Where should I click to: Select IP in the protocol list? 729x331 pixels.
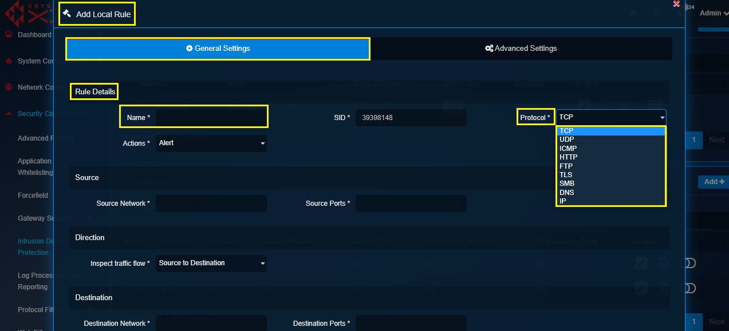(611, 201)
